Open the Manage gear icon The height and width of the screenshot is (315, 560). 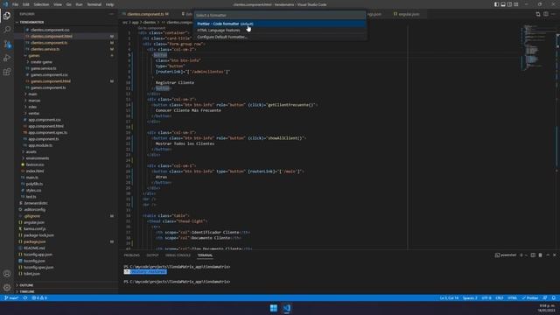[x=7, y=287]
